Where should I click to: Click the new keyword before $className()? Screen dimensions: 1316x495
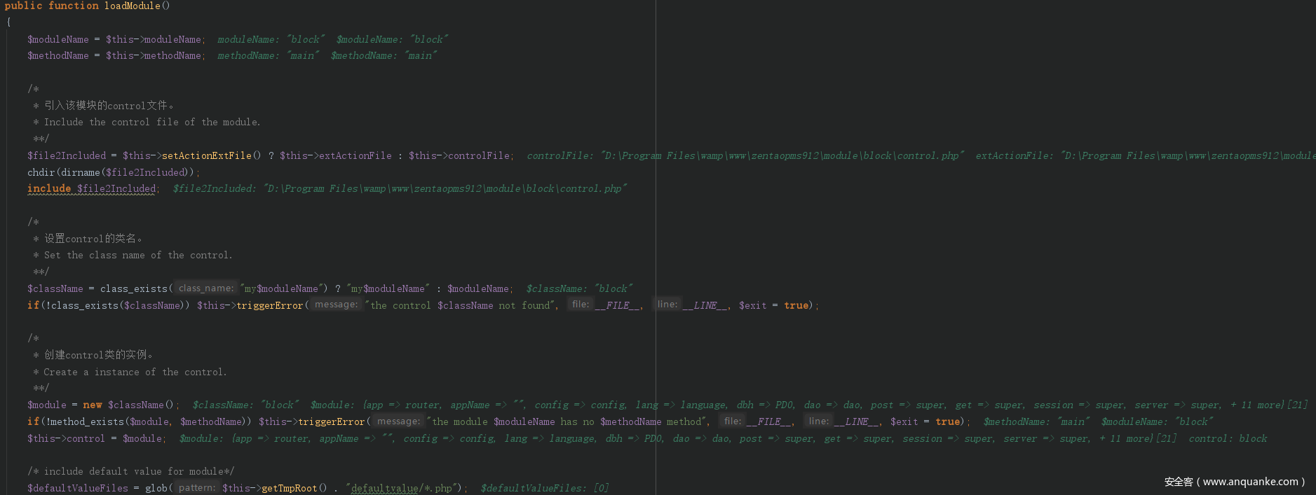(93, 405)
